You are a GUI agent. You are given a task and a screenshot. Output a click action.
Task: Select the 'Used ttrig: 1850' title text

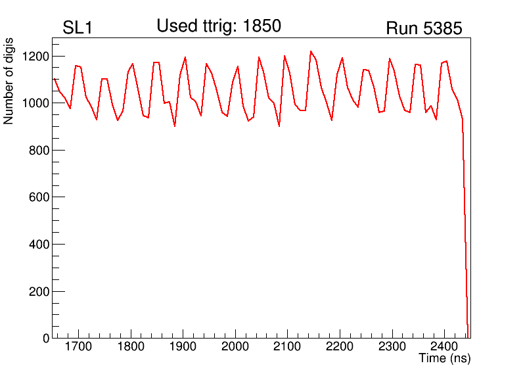pyautogui.click(x=218, y=26)
